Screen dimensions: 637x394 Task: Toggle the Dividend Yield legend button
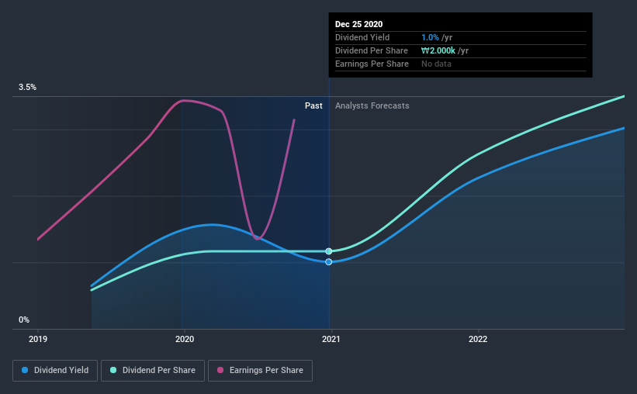(x=55, y=371)
